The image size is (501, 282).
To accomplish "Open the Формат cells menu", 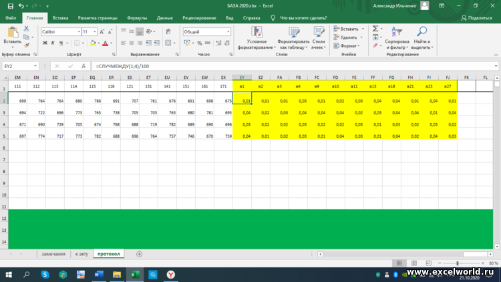I will pyautogui.click(x=346, y=45).
